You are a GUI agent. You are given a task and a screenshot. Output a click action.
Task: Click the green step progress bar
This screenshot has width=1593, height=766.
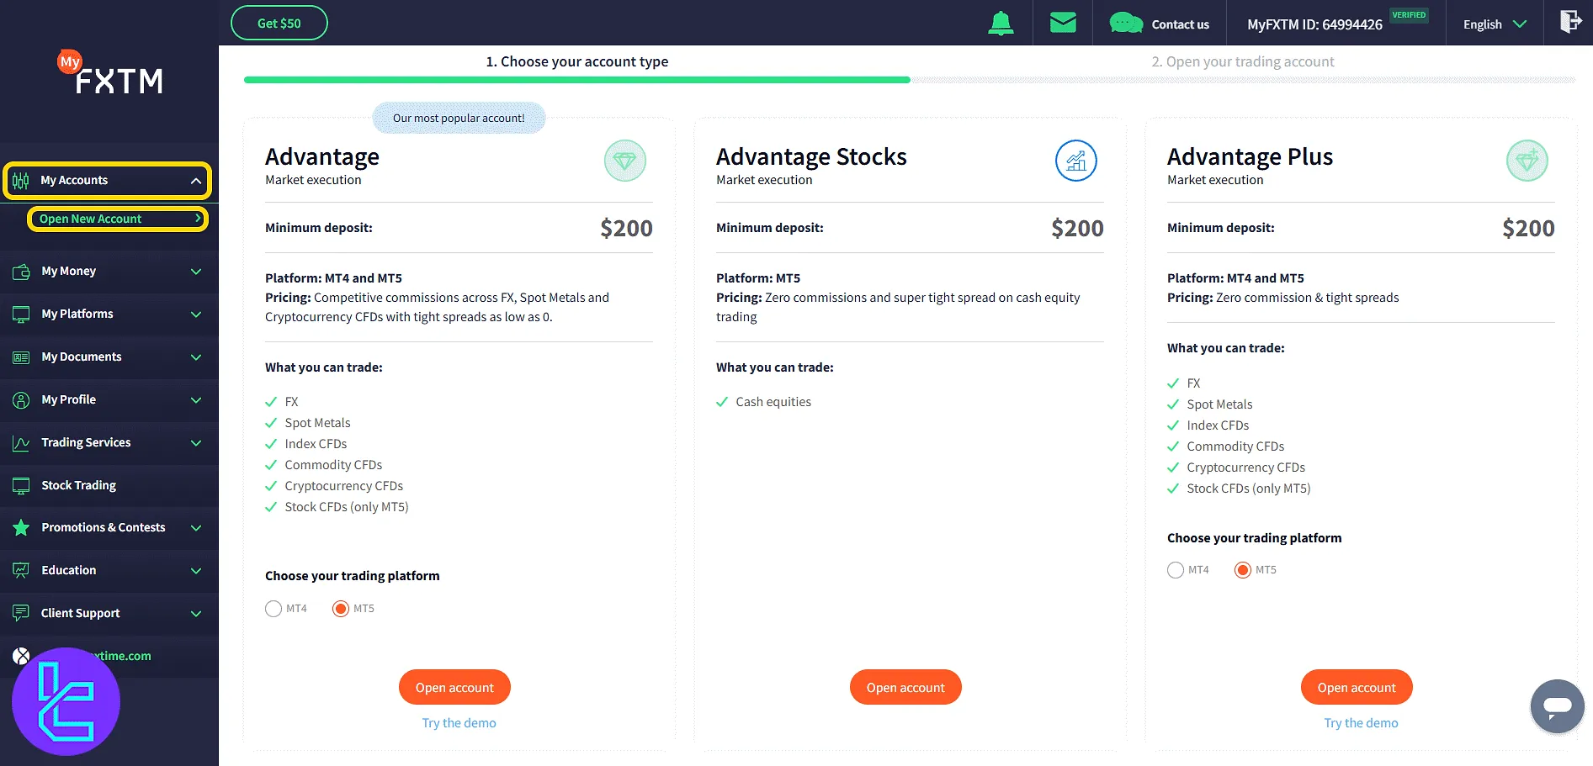coord(576,80)
